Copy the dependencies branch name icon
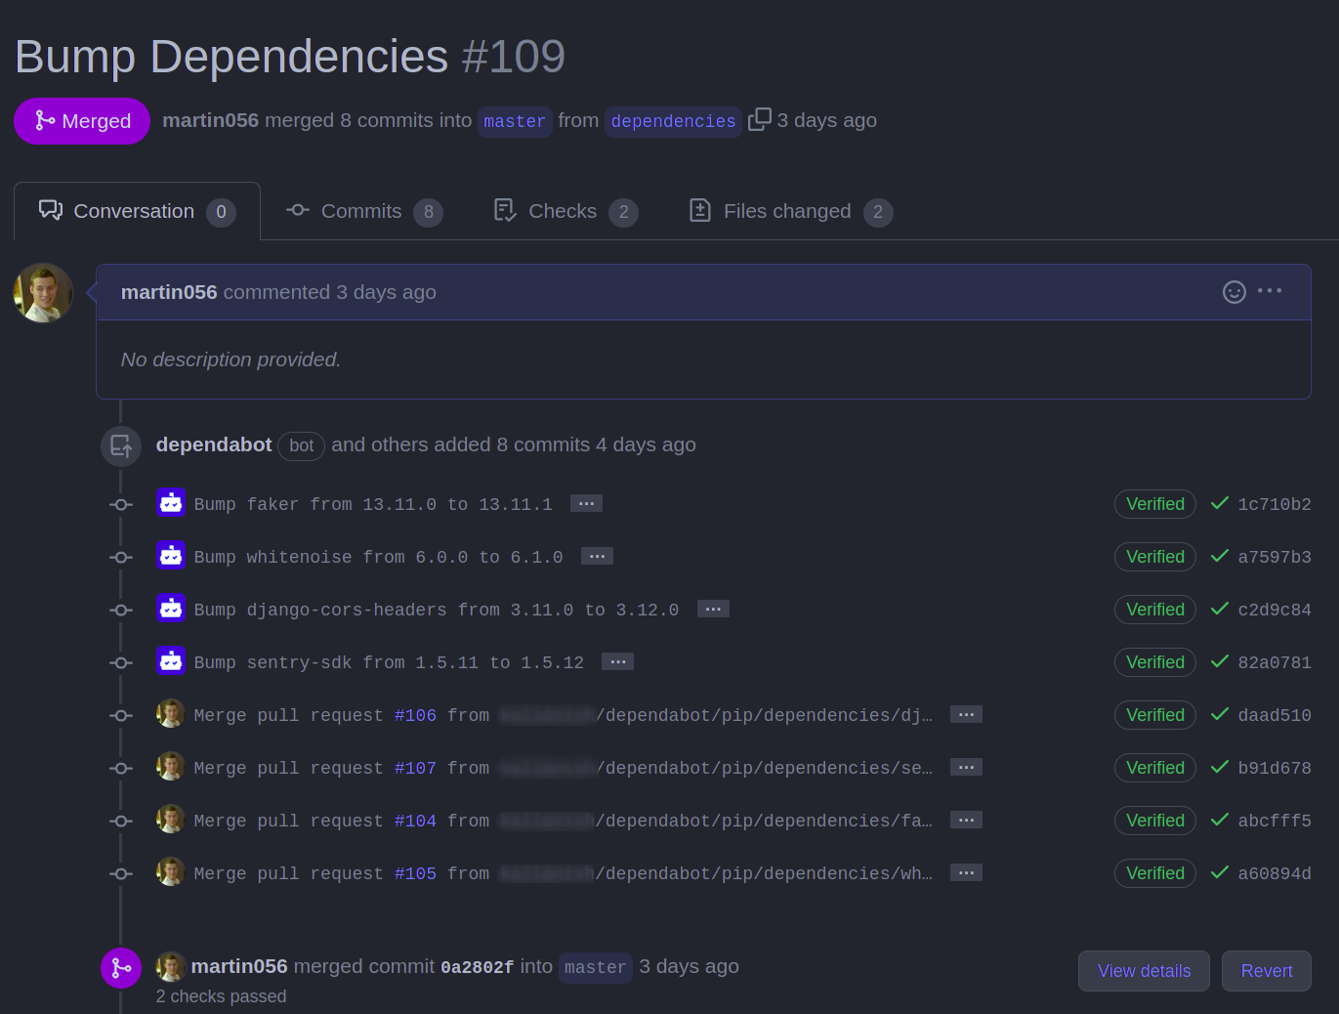 (759, 119)
